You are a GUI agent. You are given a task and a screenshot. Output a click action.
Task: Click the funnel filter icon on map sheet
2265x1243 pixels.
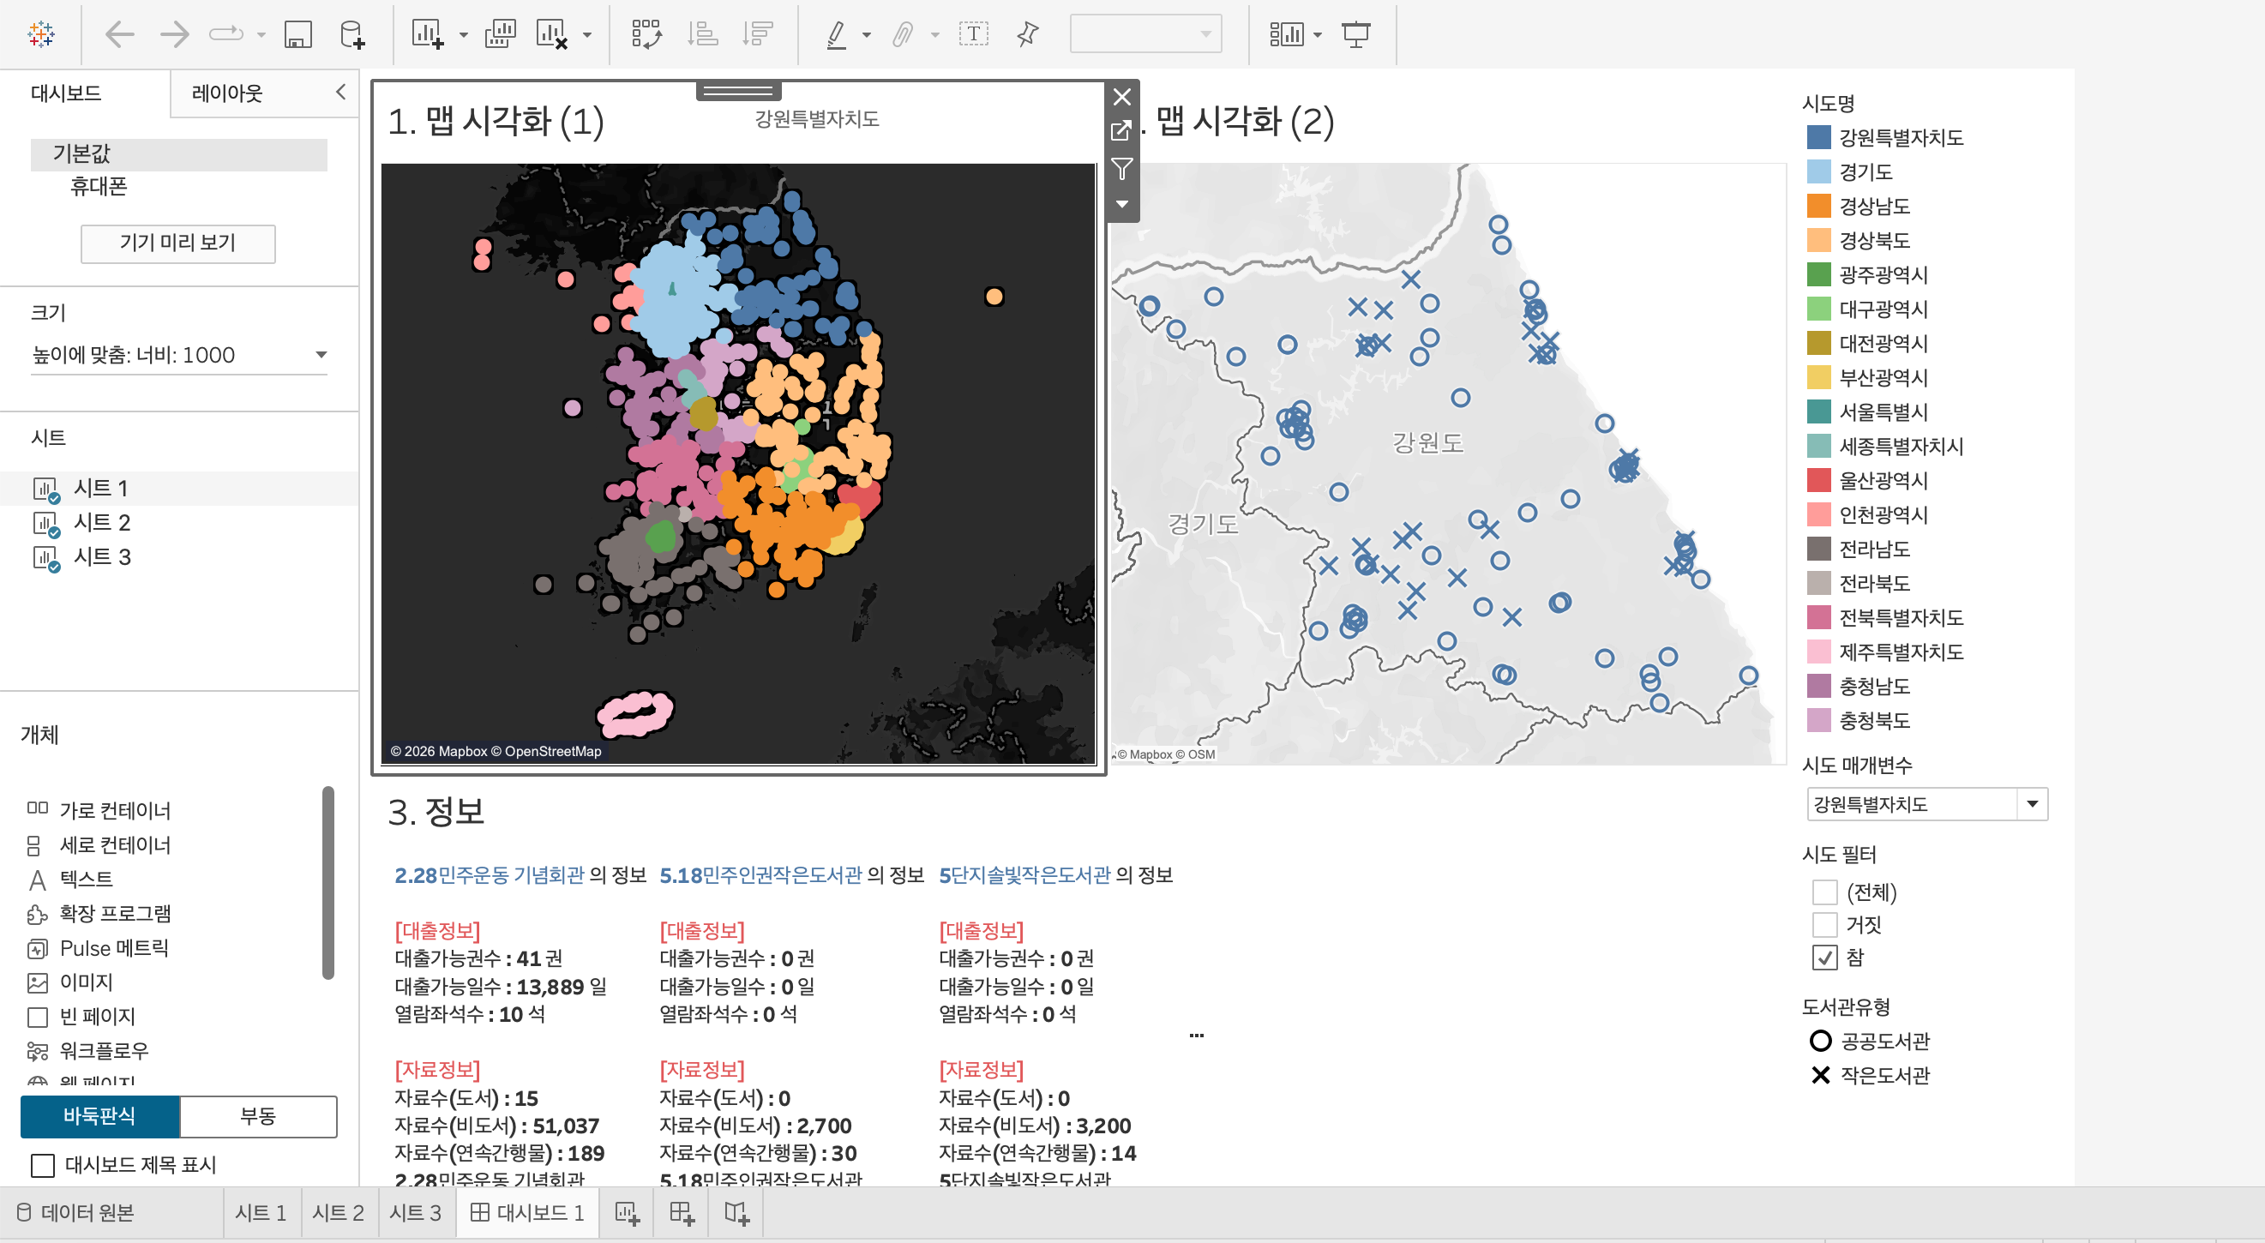[x=1122, y=168]
